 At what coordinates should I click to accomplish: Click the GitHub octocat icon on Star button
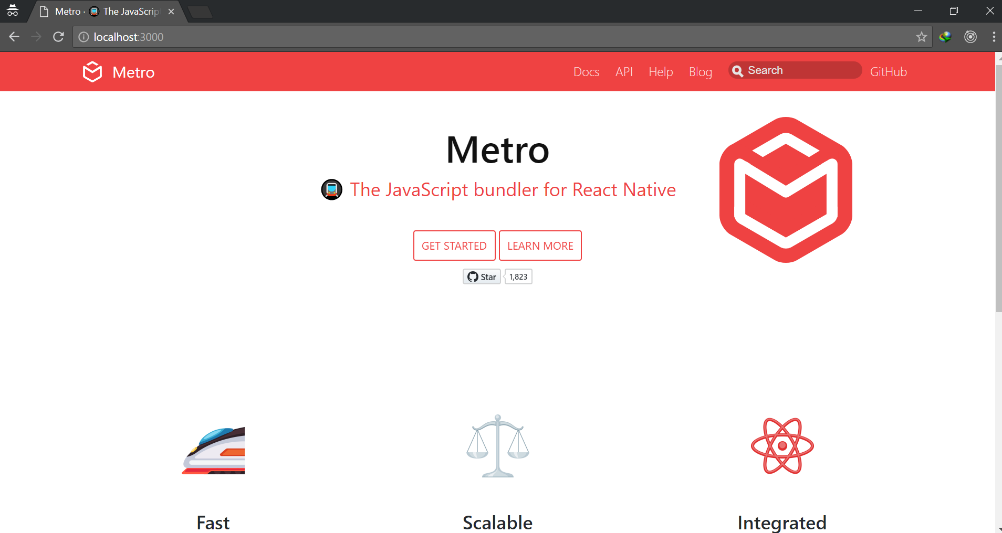[x=473, y=276]
